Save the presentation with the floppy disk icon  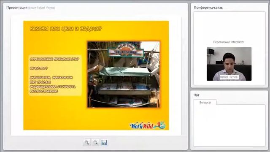[x=104, y=142]
